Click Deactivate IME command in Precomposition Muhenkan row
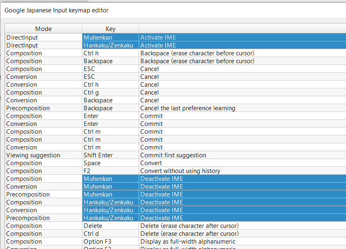346x249 pixels. 243,194
